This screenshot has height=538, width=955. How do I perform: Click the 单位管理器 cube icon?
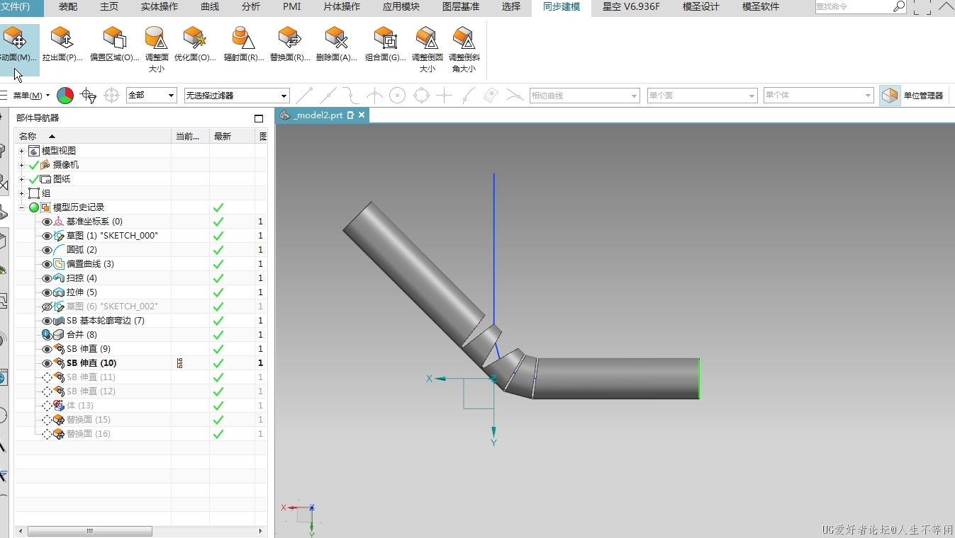(x=890, y=96)
